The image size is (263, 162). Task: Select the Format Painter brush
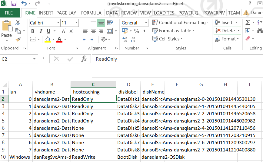[18, 39]
